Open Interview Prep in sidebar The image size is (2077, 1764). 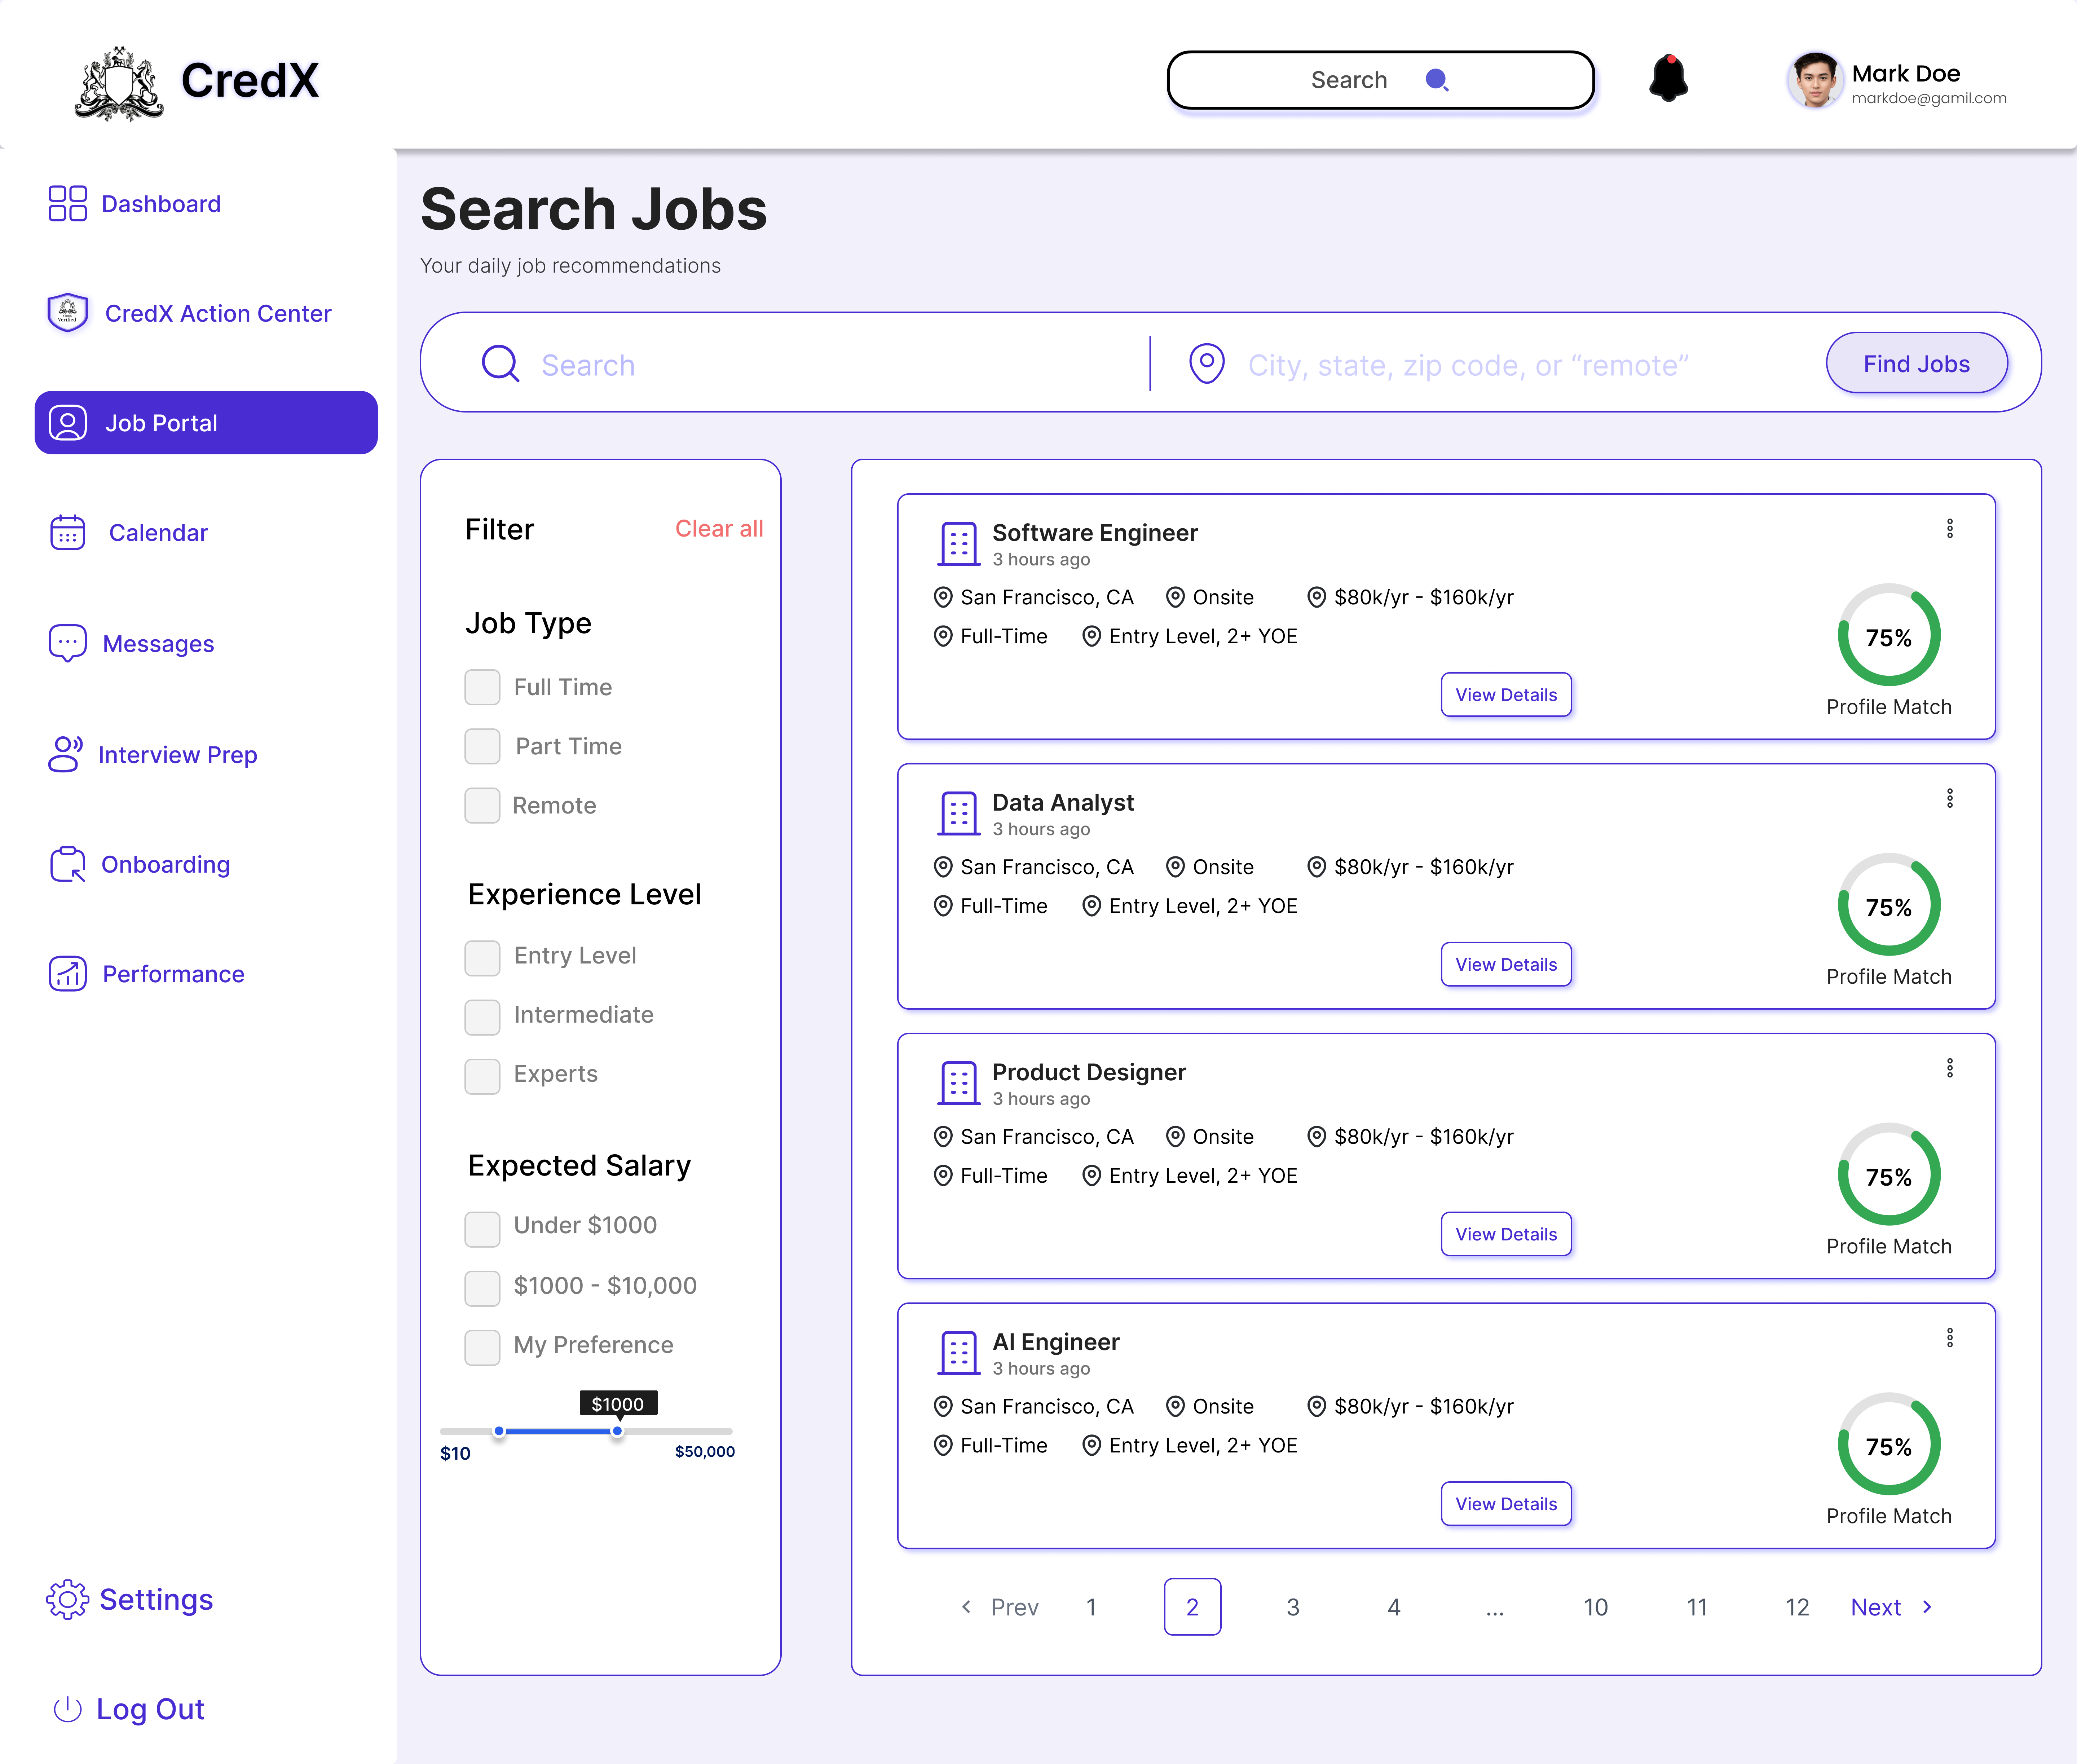(x=153, y=754)
